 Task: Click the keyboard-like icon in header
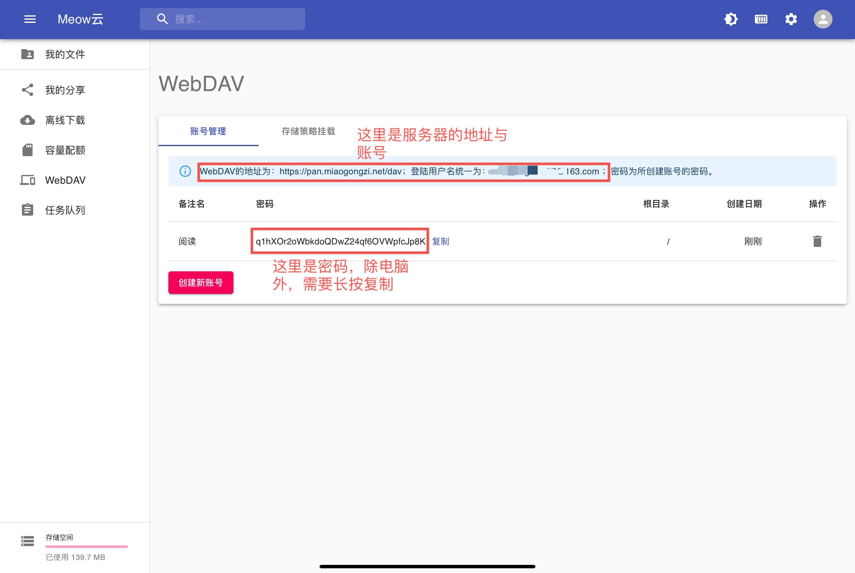761,19
